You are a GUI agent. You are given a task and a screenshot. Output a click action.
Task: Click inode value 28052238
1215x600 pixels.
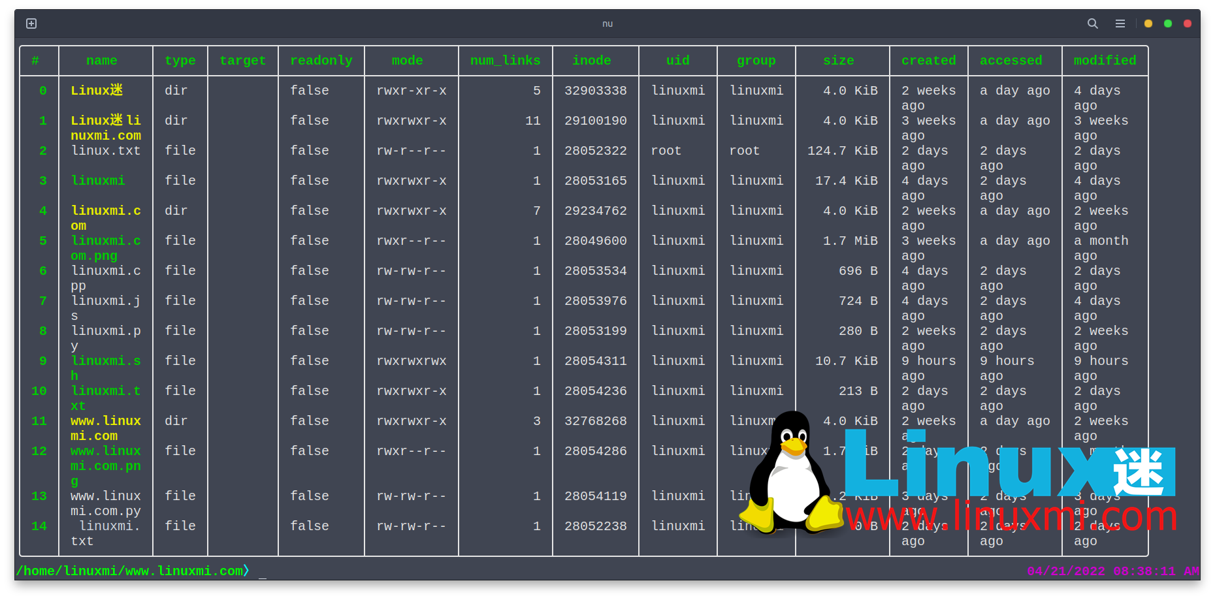click(596, 526)
